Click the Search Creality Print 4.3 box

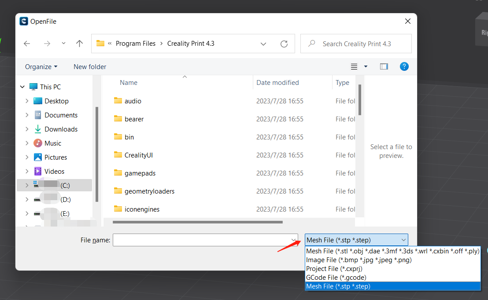pos(356,44)
